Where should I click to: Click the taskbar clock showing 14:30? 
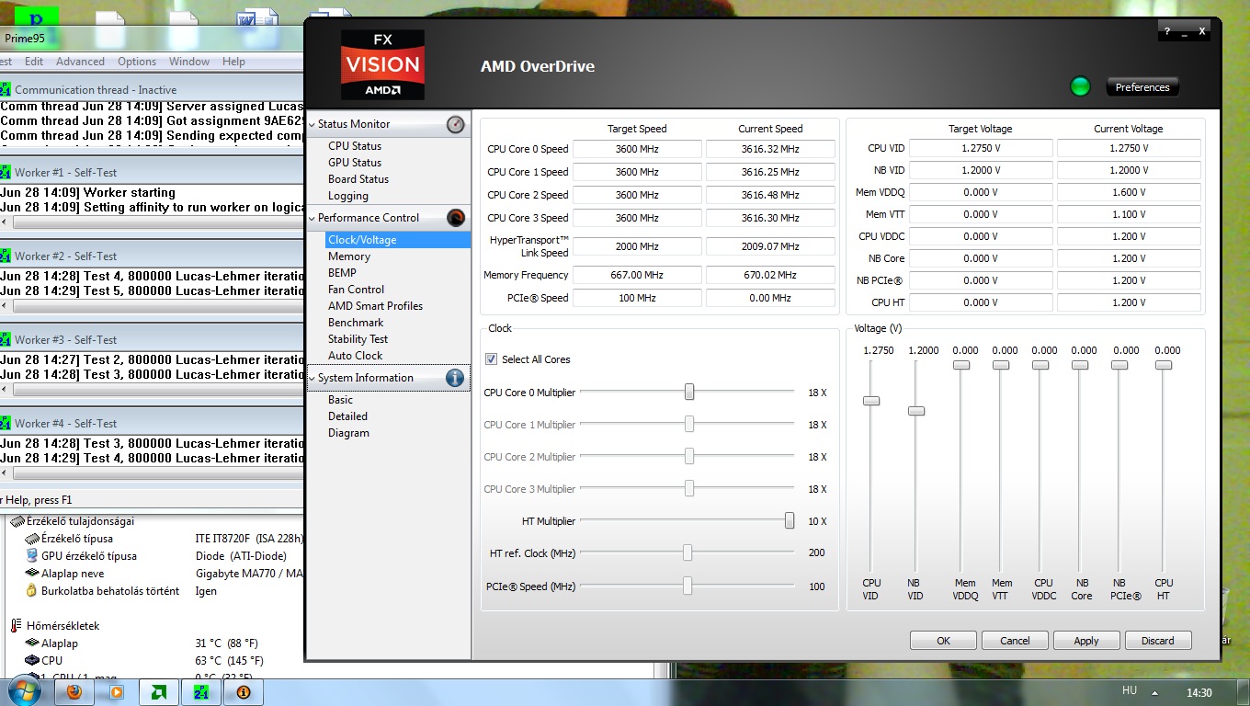click(x=1199, y=692)
